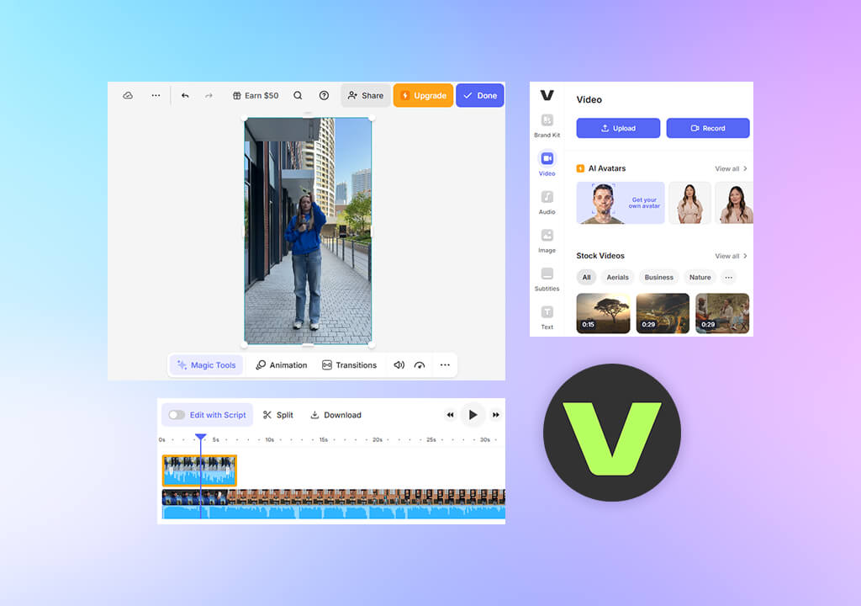Screen dimensions: 861x606
Task: Click the top-right resize handle of the video
Action: coord(372,118)
